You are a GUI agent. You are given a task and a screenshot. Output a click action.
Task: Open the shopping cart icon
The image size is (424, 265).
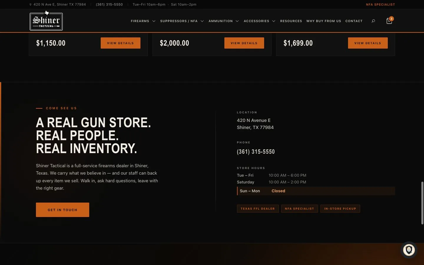(389, 21)
